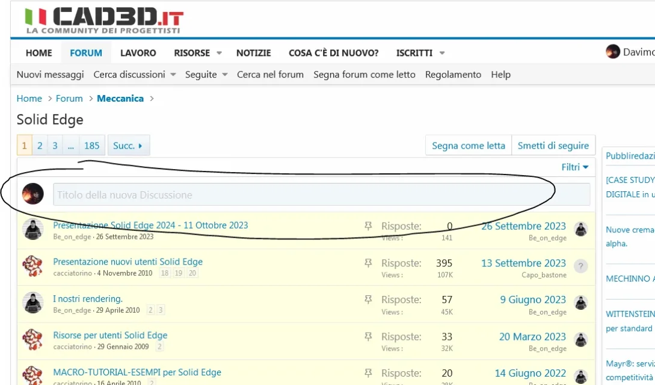Viewport: 655px width, 385px height.
Task: Open latest post dated 13 Settembre 2023
Action: click(x=523, y=263)
